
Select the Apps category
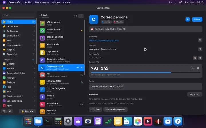(19, 106)
